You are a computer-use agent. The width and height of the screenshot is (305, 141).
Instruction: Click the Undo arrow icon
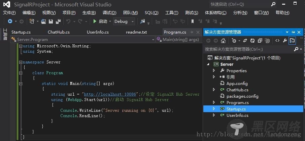click(68, 21)
